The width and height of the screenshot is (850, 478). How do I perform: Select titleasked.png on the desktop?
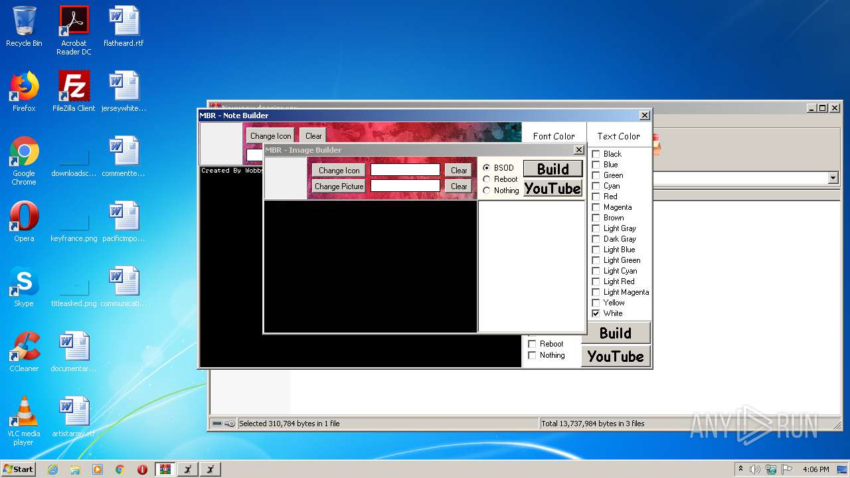74,291
